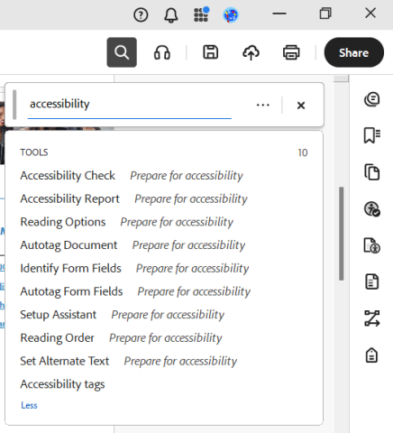Viewport: 393px width, 433px height.
Task: Save the file with floppy icon
Action: pos(211,52)
